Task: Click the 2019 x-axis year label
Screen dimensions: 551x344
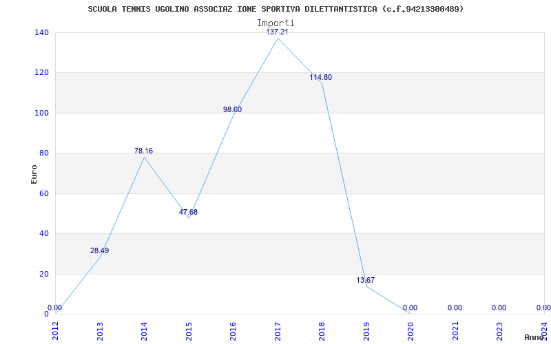Action: coord(367,331)
